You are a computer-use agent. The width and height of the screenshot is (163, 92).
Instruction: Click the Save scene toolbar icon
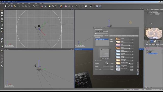[12, 6]
